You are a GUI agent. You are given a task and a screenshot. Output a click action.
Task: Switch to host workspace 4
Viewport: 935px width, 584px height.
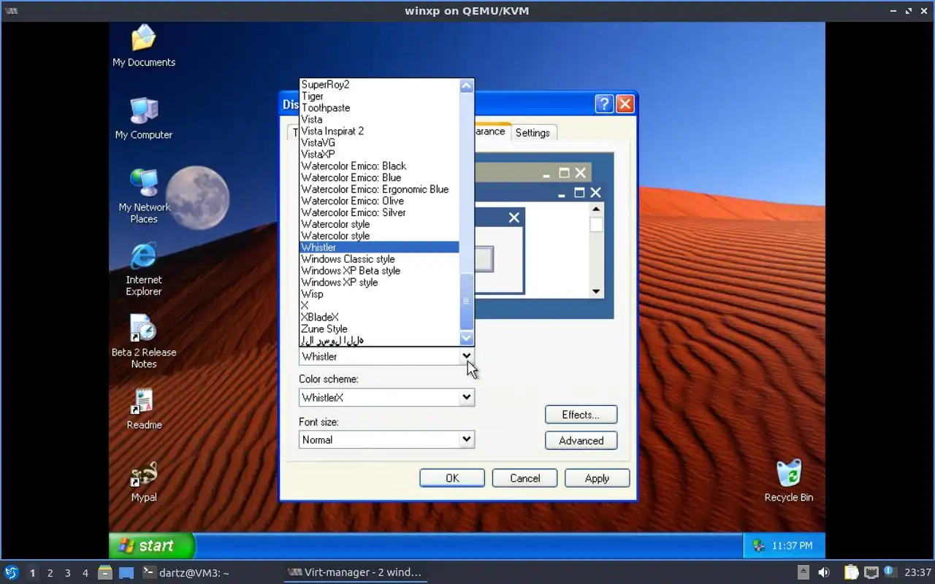85,573
